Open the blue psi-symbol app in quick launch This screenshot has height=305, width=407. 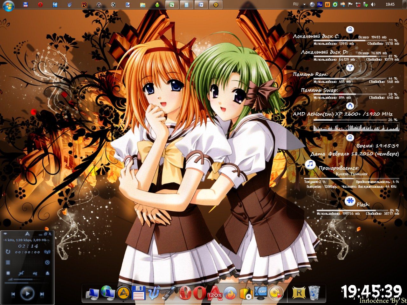coord(70,4)
